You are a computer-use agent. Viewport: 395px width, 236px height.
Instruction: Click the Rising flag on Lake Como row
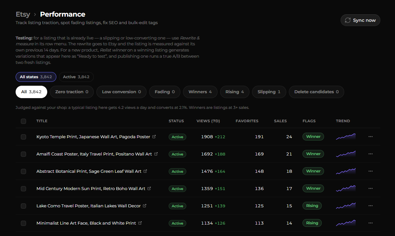point(312,206)
